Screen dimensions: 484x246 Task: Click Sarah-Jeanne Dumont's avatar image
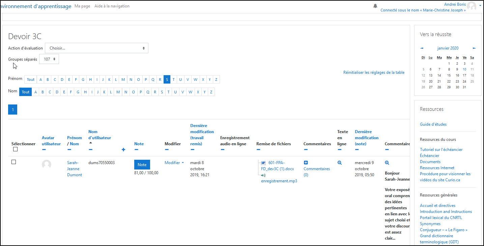click(x=47, y=164)
